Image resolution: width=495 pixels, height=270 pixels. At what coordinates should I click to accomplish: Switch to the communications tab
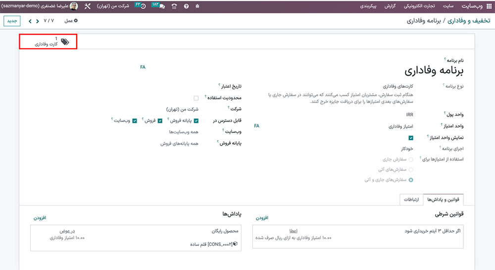coord(411,199)
